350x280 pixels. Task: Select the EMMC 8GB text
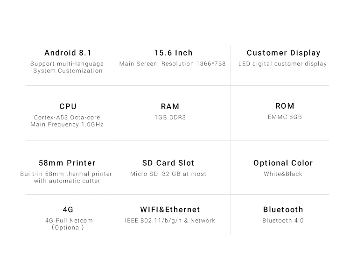pos(285,117)
